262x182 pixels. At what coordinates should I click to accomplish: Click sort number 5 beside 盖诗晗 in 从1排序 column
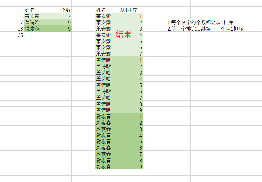pyautogui.click(x=131, y=85)
